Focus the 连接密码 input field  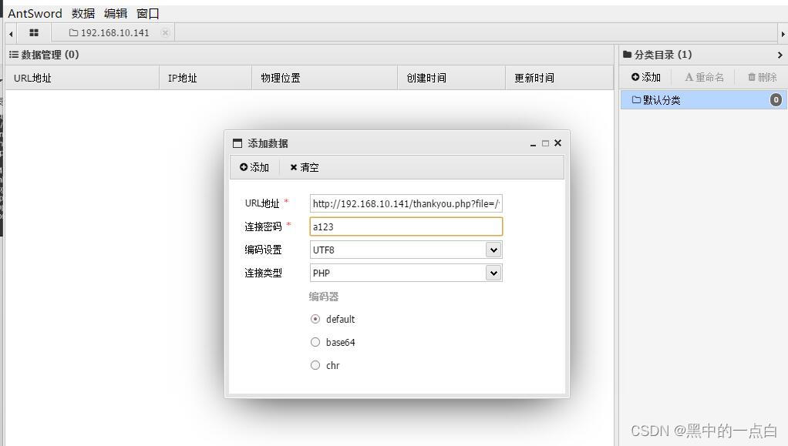pos(406,226)
